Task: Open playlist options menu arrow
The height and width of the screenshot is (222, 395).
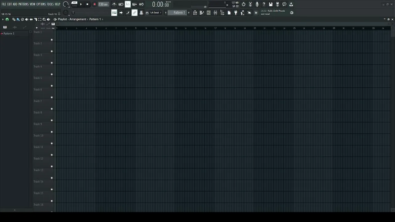Action: (x=3, y=19)
